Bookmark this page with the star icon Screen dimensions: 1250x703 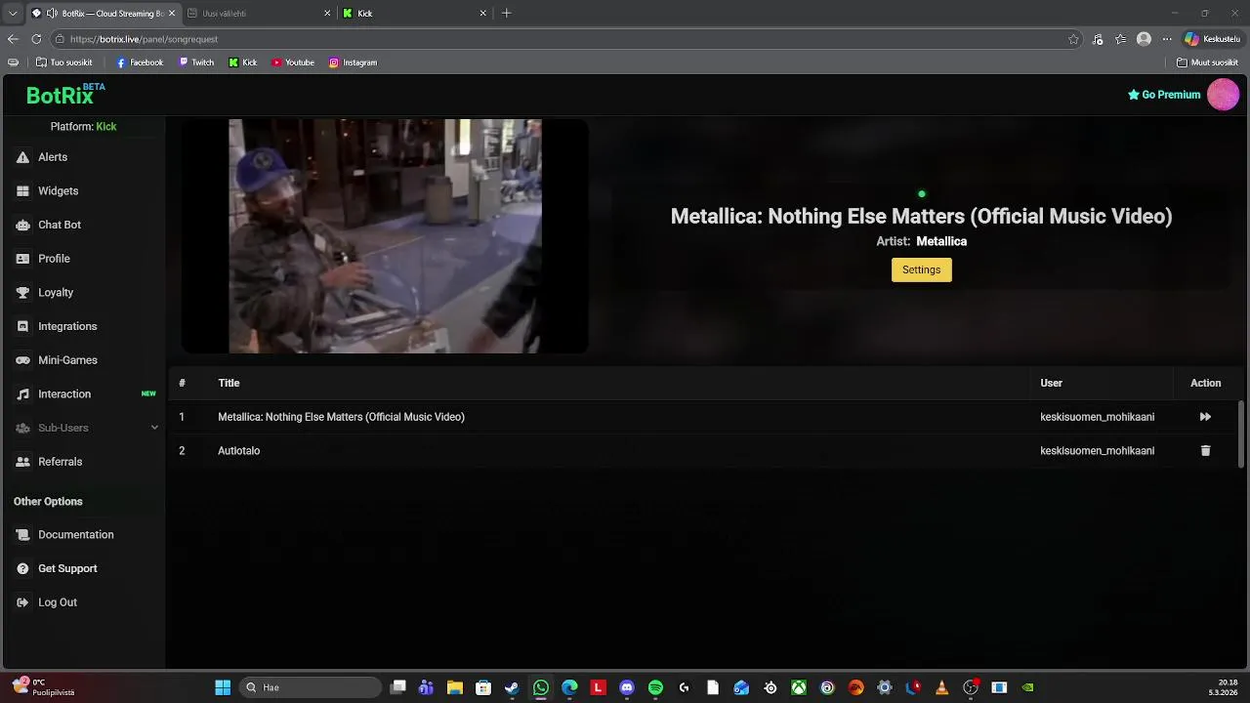coord(1073,39)
